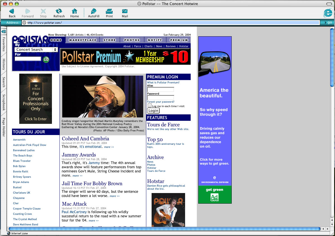Click the search For text field
This screenshot has width=335, height=236.
pyautogui.click(x=28, y=59)
